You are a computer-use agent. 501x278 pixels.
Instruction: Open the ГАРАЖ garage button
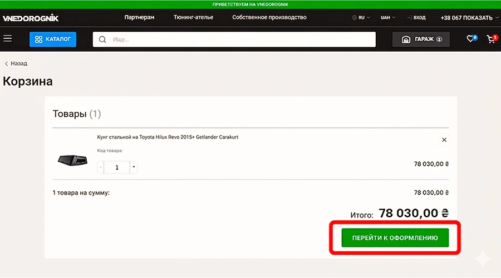[421, 39]
